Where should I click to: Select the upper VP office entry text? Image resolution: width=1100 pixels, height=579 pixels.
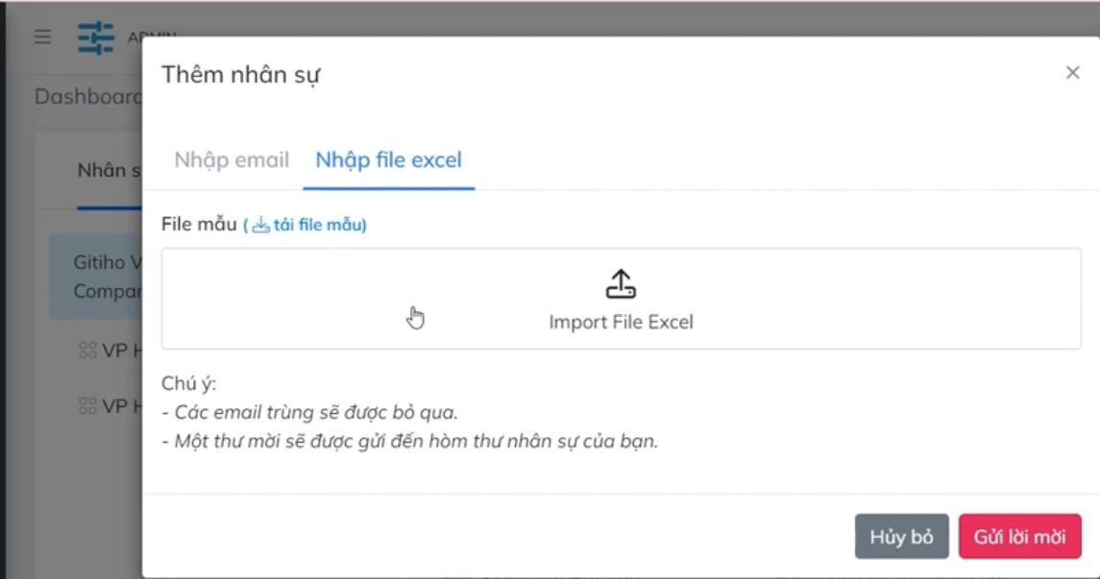pos(119,350)
